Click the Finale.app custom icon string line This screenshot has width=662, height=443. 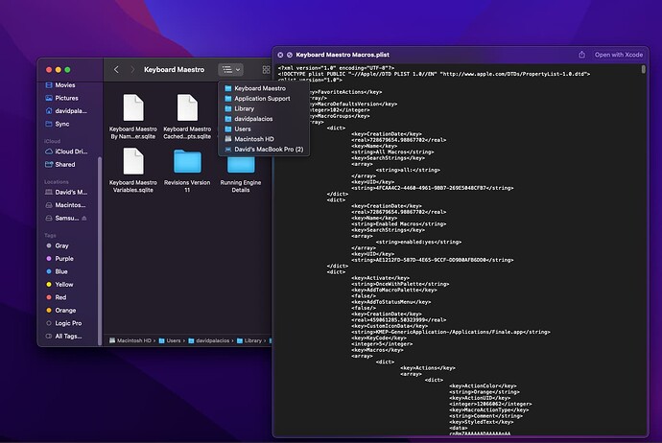tap(451, 332)
